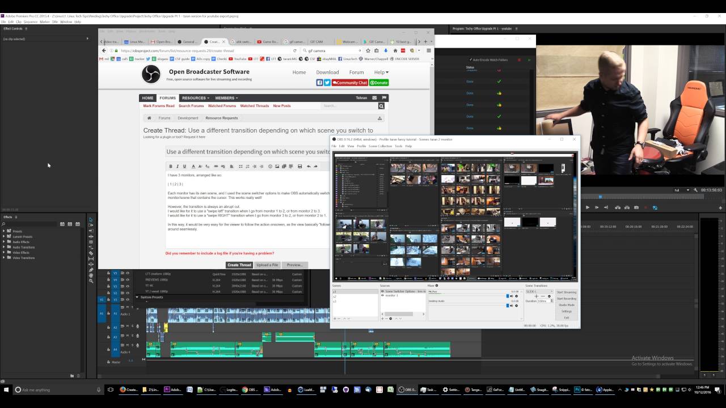Click Upload a File button
The image size is (726, 408).
267,265
